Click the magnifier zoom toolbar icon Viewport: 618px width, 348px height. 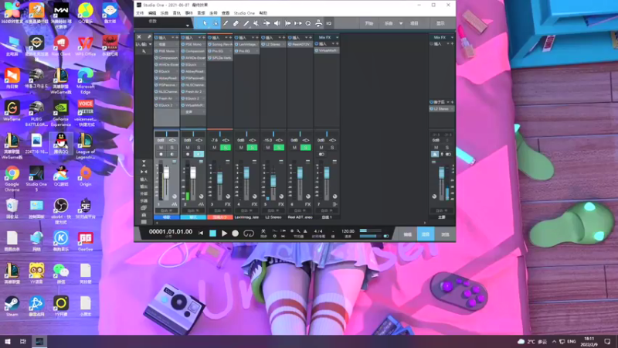[x=308, y=23]
